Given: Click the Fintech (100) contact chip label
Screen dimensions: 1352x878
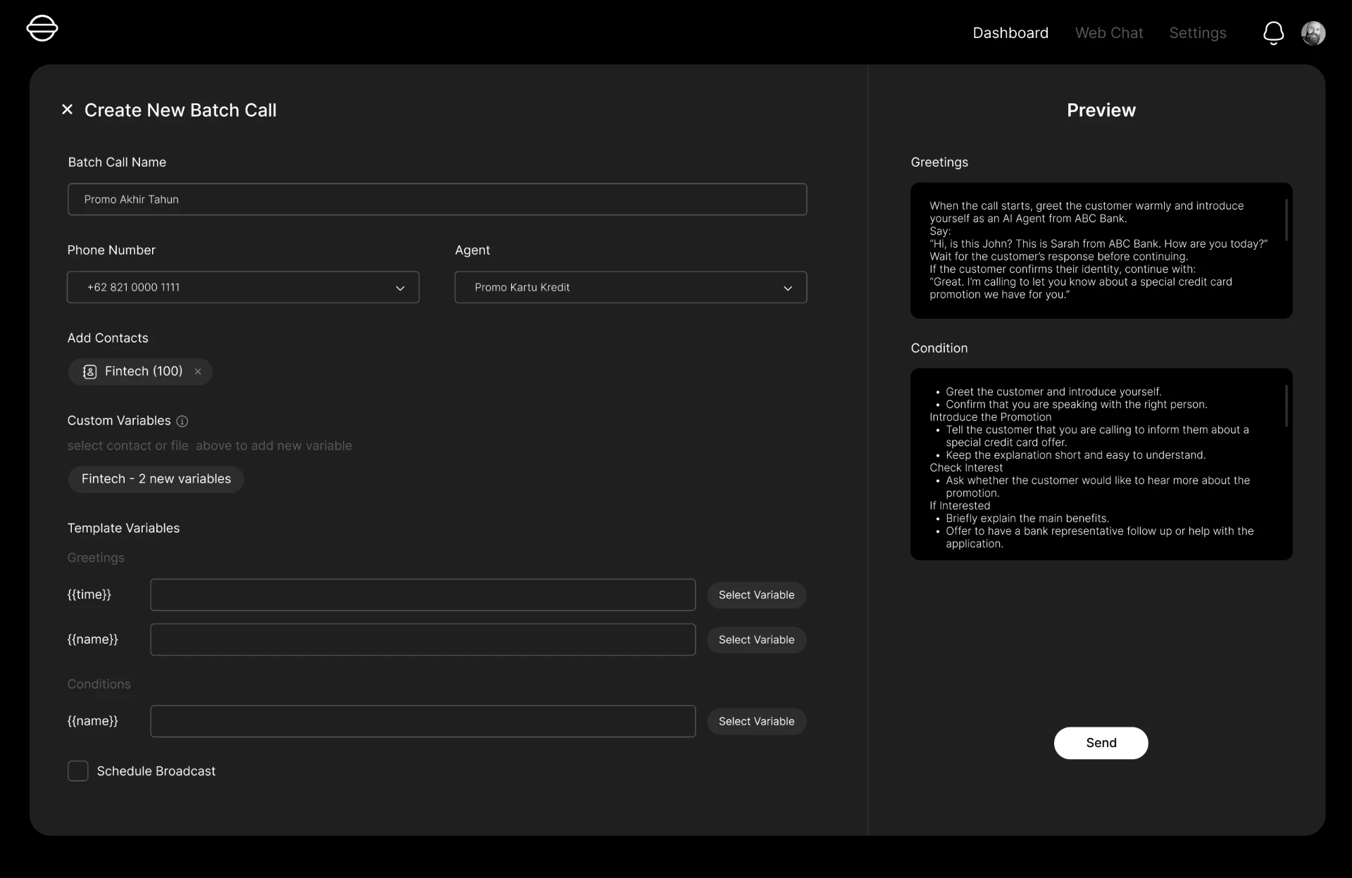Looking at the screenshot, I should [144, 371].
